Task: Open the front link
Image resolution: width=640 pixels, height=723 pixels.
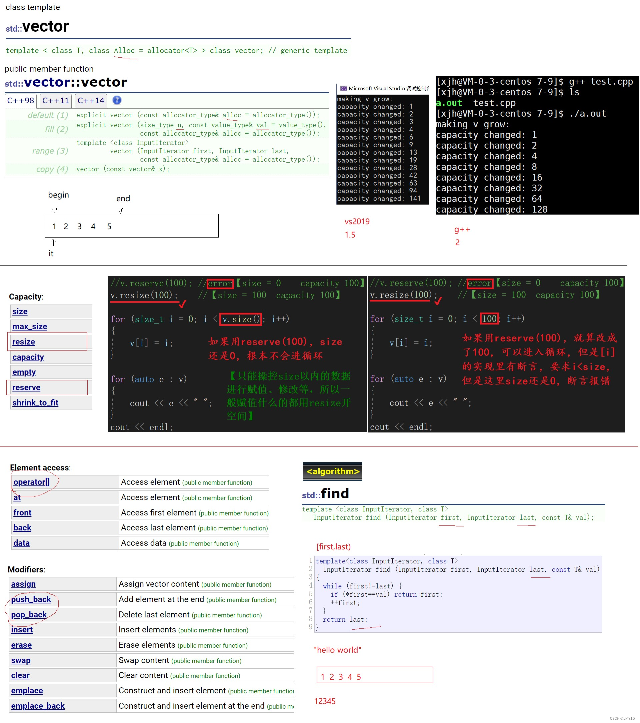Action: pos(22,512)
